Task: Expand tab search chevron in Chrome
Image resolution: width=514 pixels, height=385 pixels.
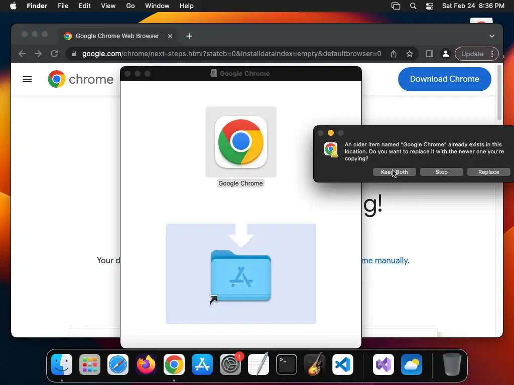Action: click(x=492, y=36)
